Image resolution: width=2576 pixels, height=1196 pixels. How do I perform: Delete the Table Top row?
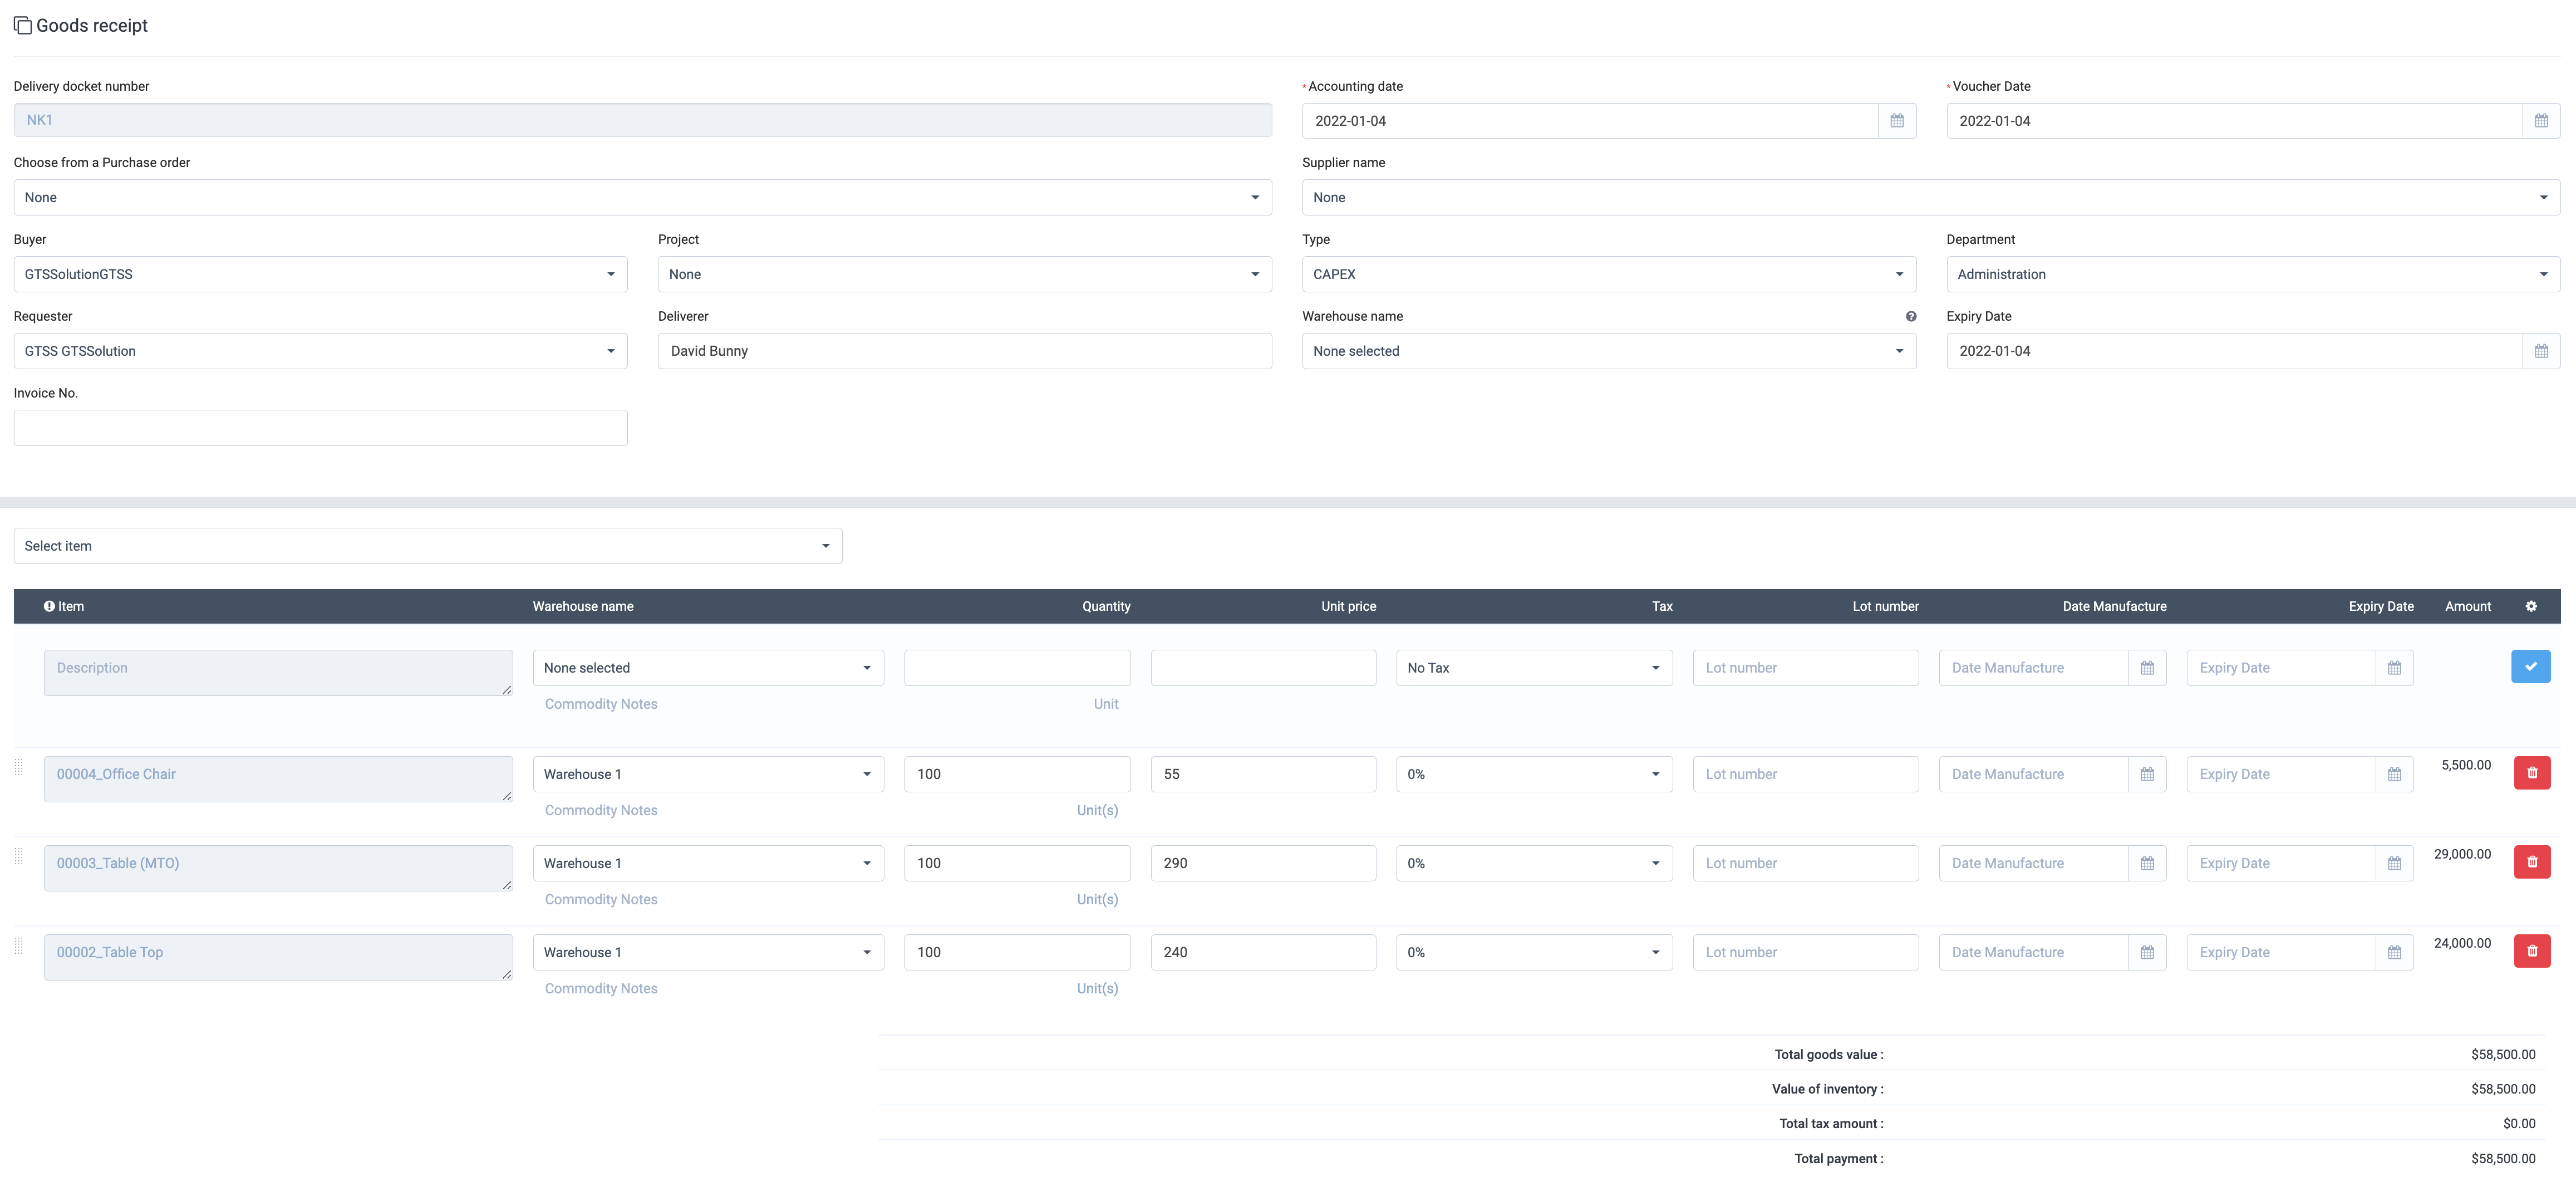[2531, 951]
